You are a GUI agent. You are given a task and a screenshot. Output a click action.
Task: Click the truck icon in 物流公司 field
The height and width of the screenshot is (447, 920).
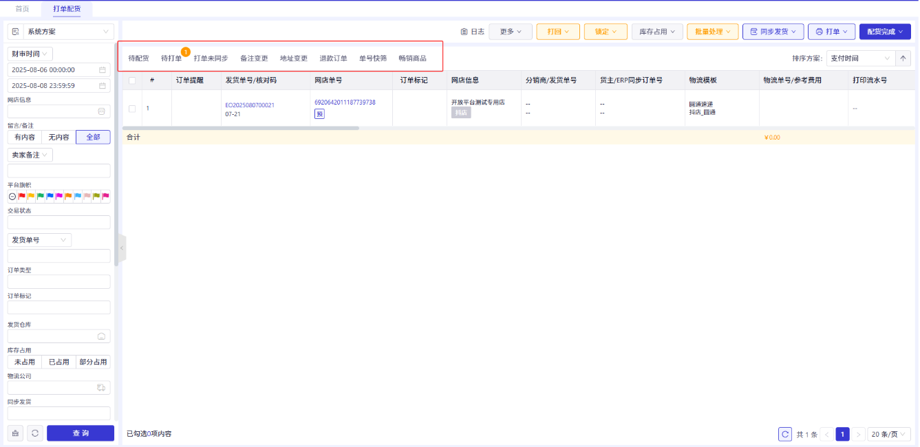click(102, 388)
